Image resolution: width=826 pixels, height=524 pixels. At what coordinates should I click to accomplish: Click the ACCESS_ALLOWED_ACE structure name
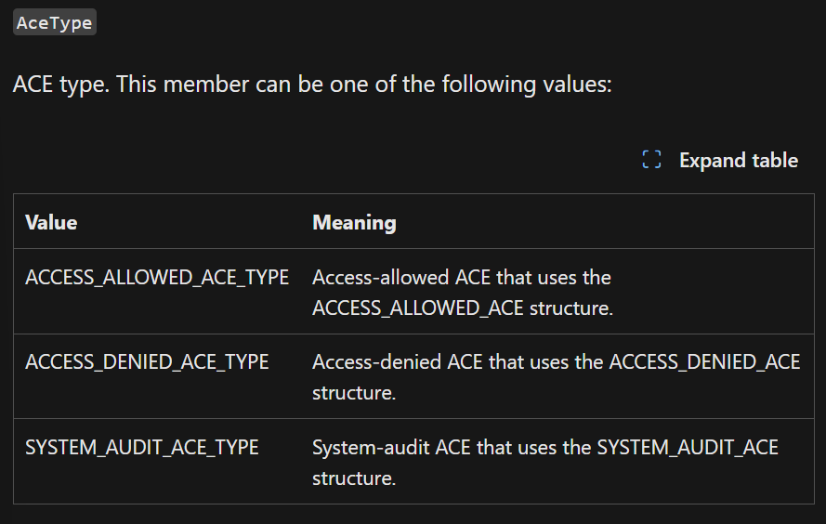pos(418,308)
